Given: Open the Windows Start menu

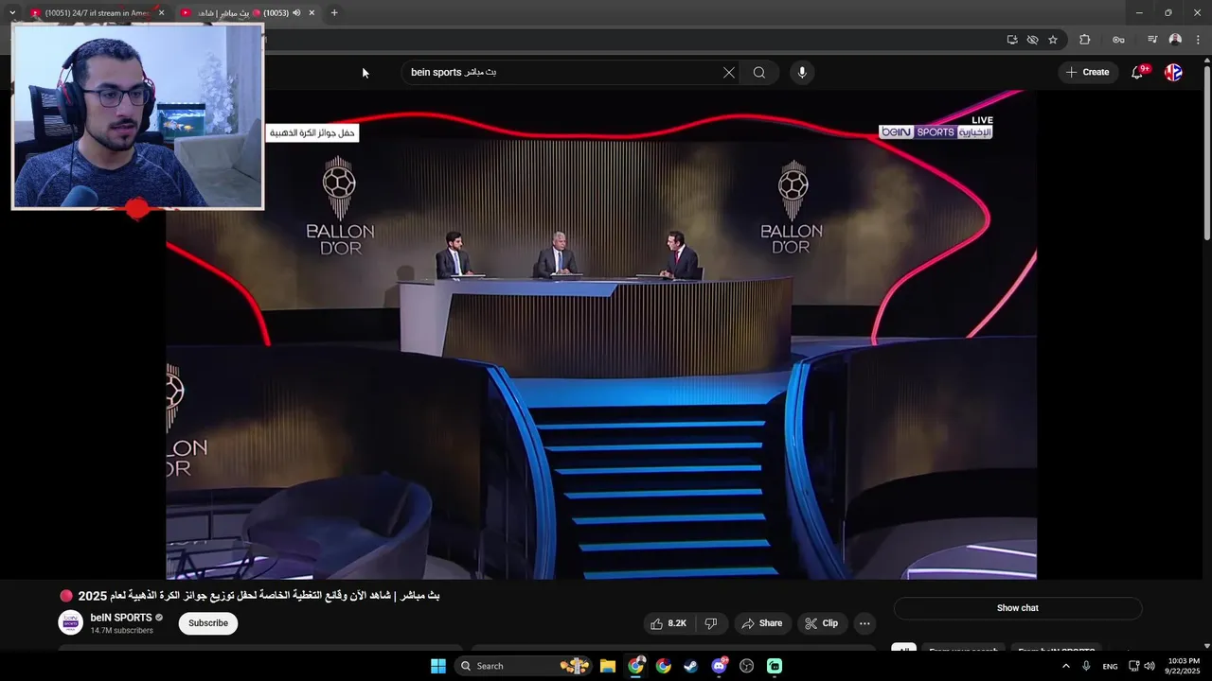Looking at the screenshot, I should [438, 666].
